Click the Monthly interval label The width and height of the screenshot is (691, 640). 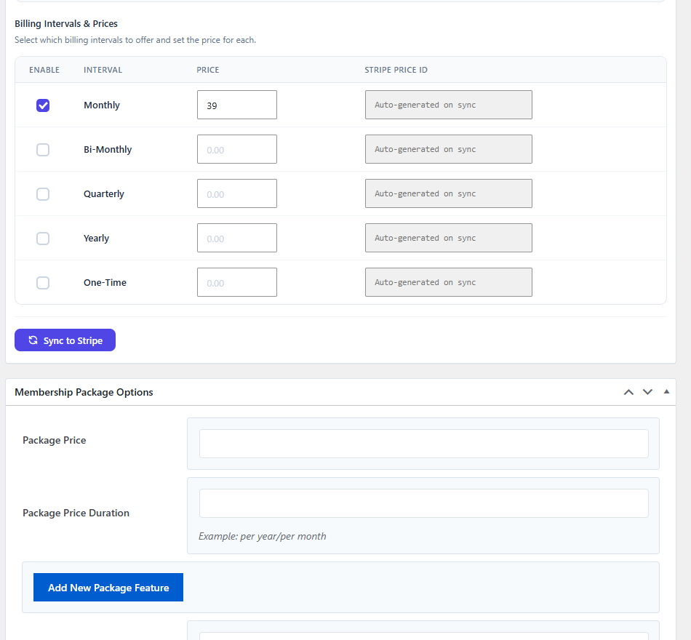pos(102,105)
